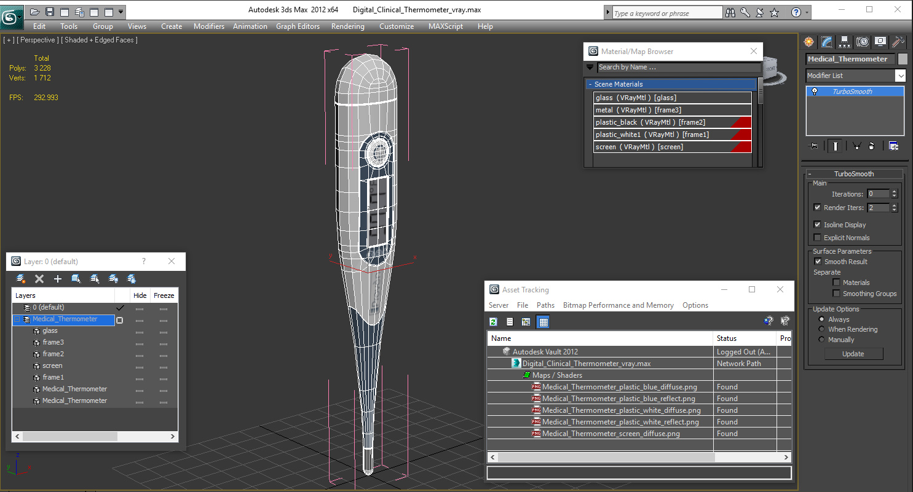Click the Hide column header in Layer dialog
The height and width of the screenshot is (492, 913).
pyautogui.click(x=140, y=295)
